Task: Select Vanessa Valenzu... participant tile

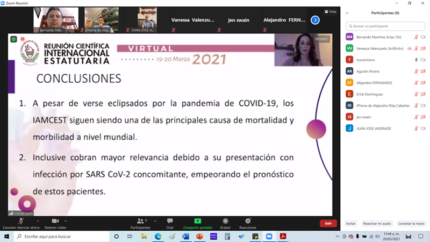Action: [193, 20]
